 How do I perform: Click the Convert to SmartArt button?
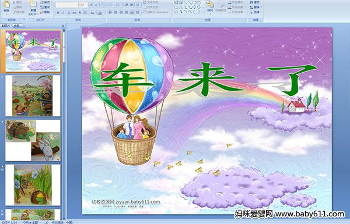coord(156,12)
